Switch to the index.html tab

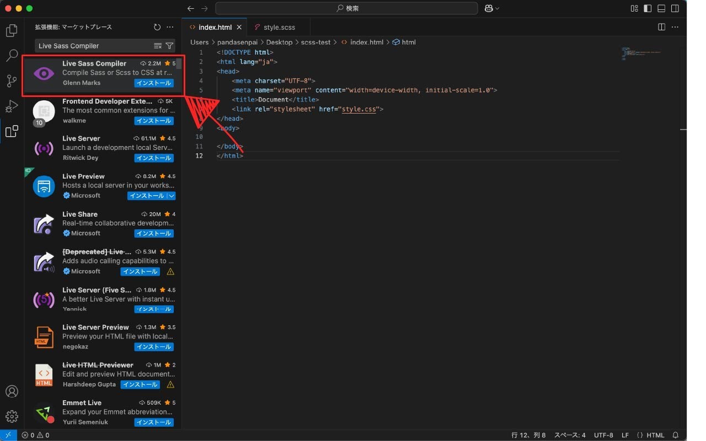pyautogui.click(x=215, y=27)
